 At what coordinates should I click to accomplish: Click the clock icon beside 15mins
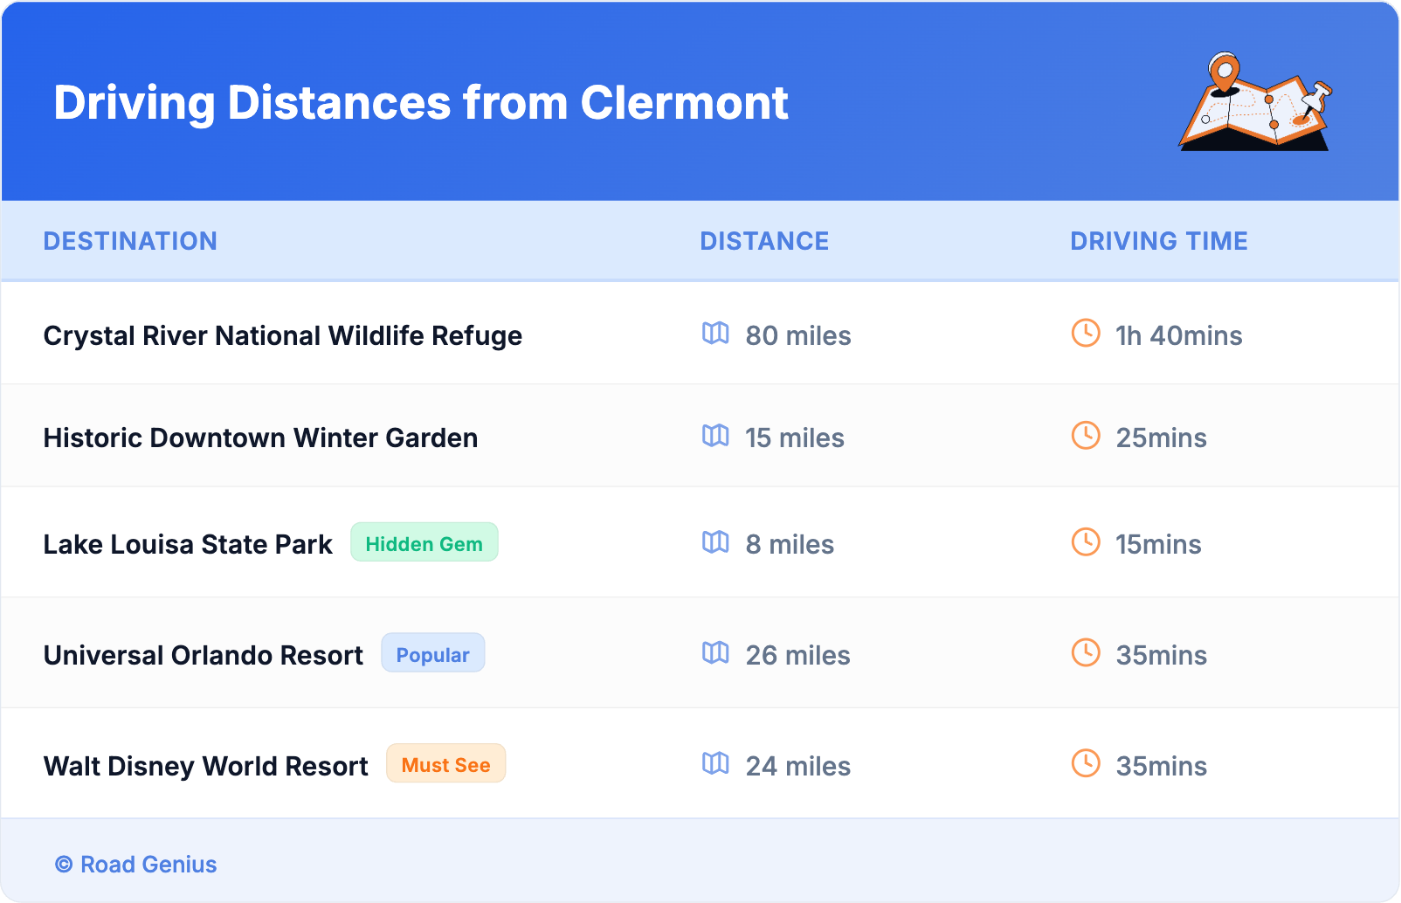tap(1086, 542)
